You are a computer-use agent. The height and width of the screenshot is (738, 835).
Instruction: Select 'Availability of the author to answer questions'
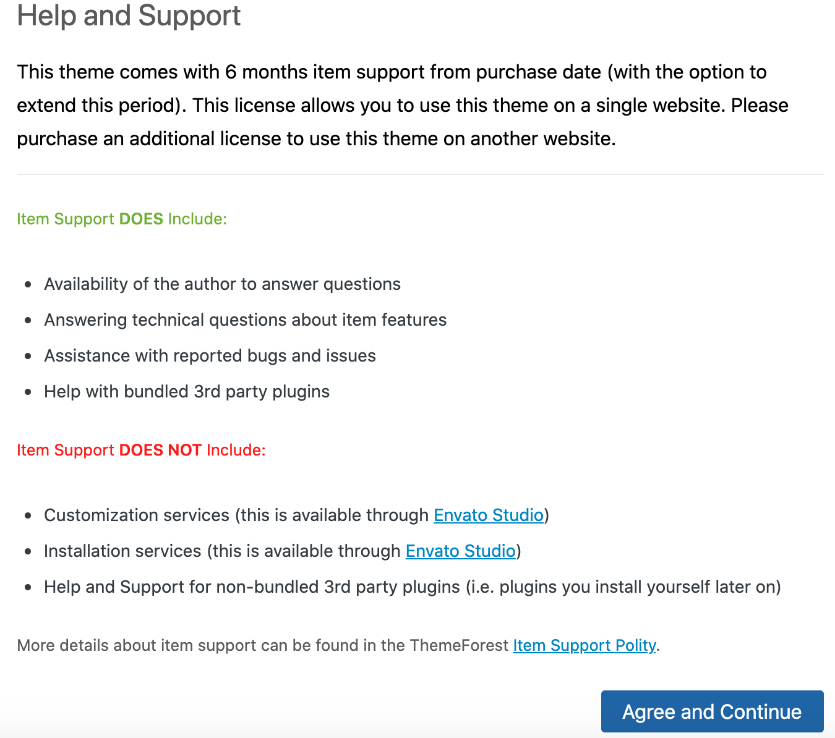pyautogui.click(x=222, y=284)
